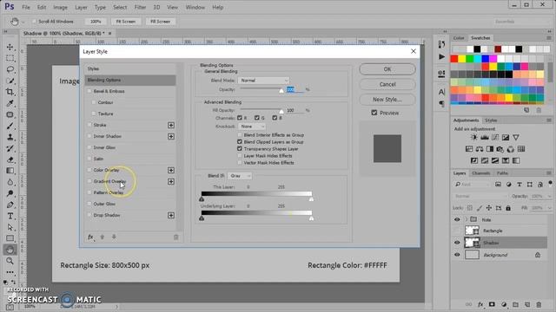Switch to the Color panel tab
The height and width of the screenshot is (312, 556).
click(x=459, y=38)
